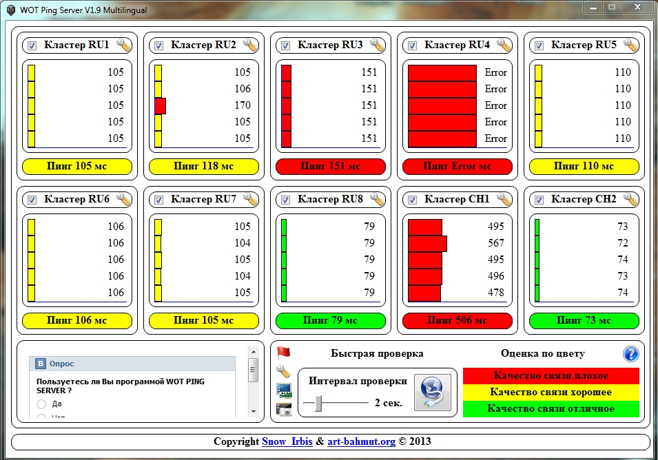Click the Пинг 118 мс bar under RU2

click(x=204, y=167)
